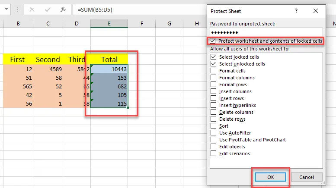Allow Insert hyperlinks checkbox
This screenshot has height=188, width=336.
click(x=213, y=105)
